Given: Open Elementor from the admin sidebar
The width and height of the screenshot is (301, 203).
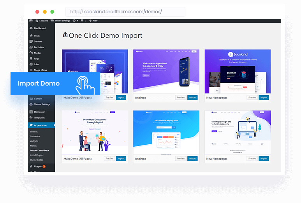Looking at the screenshot, I should (39, 112).
